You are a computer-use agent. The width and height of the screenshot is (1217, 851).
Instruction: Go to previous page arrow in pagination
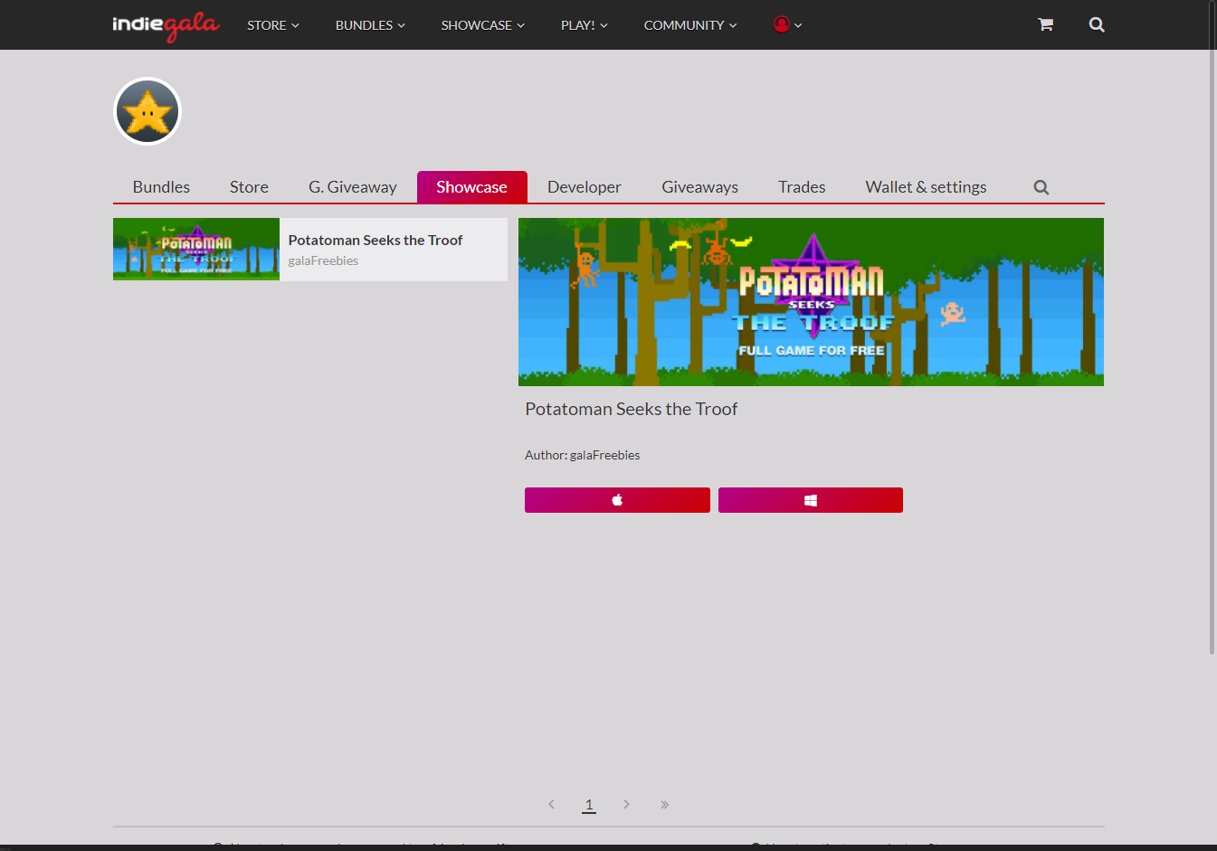pyautogui.click(x=551, y=804)
